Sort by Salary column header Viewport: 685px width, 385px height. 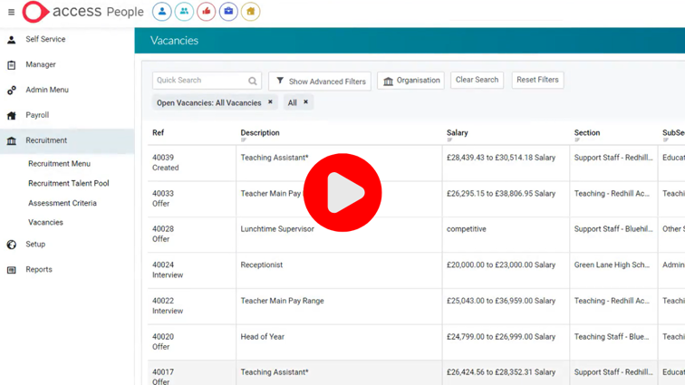tap(457, 133)
